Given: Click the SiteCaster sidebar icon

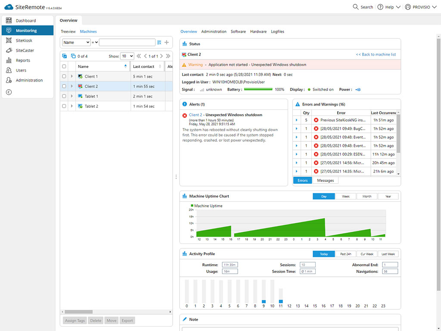Looking at the screenshot, I should coord(9,50).
